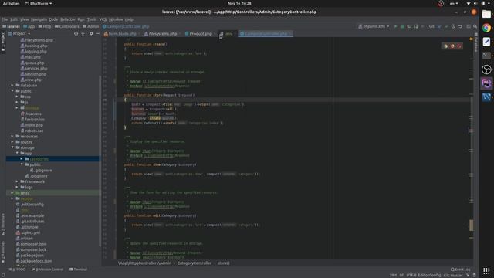Toggle the Project side tool window tab
This screenshot has height=278, width=494.
pos(3,42)
